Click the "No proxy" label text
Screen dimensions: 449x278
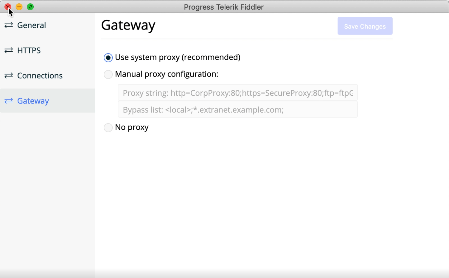click(x=132, y=127)
